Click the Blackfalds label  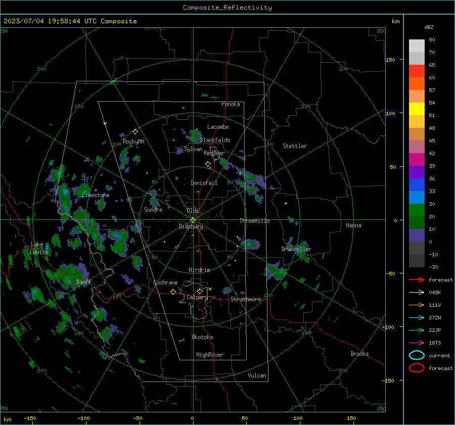215,140
